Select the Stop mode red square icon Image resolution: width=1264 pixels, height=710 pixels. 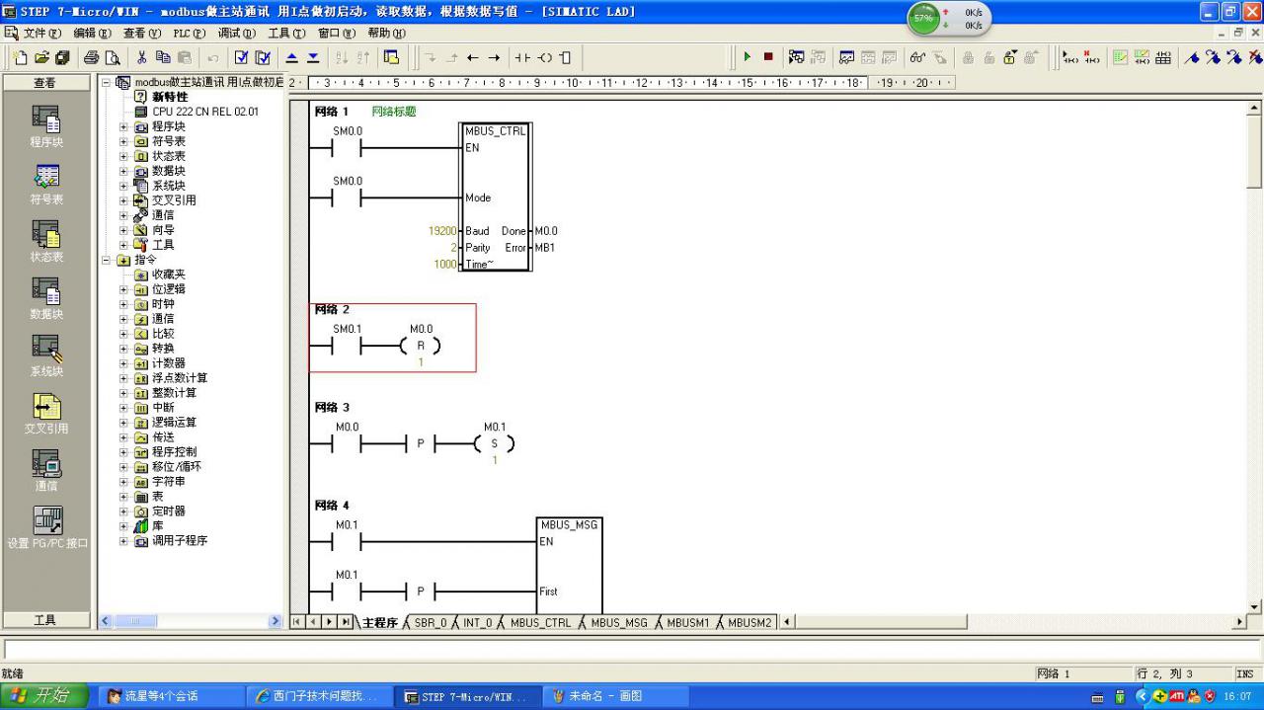click(767, 56)
